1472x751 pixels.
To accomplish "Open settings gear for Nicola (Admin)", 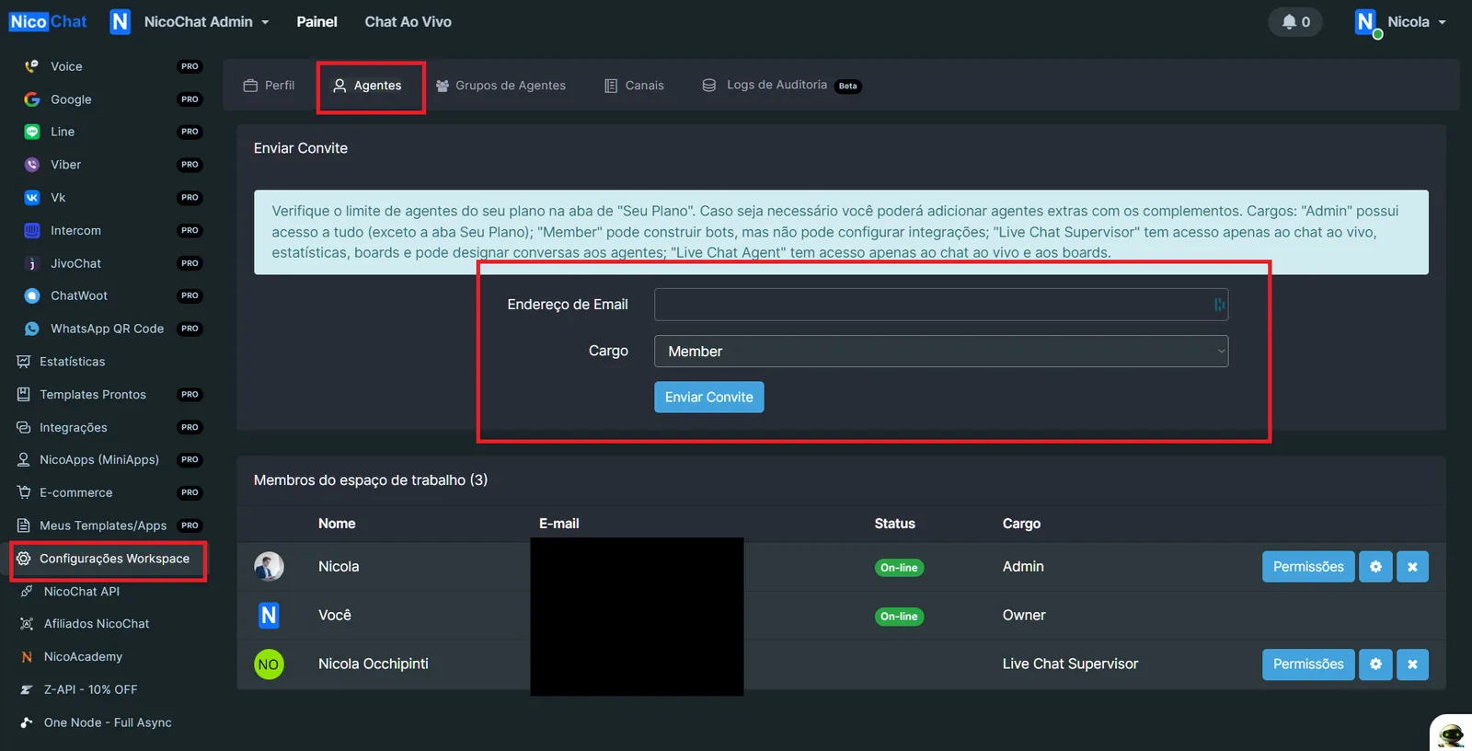I will (x=1375, y=567).
